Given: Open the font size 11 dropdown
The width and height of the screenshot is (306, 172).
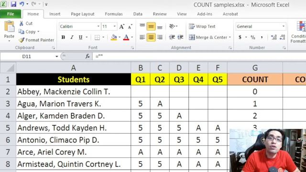Looking at the screenshot, I should (x=115, y=26).
